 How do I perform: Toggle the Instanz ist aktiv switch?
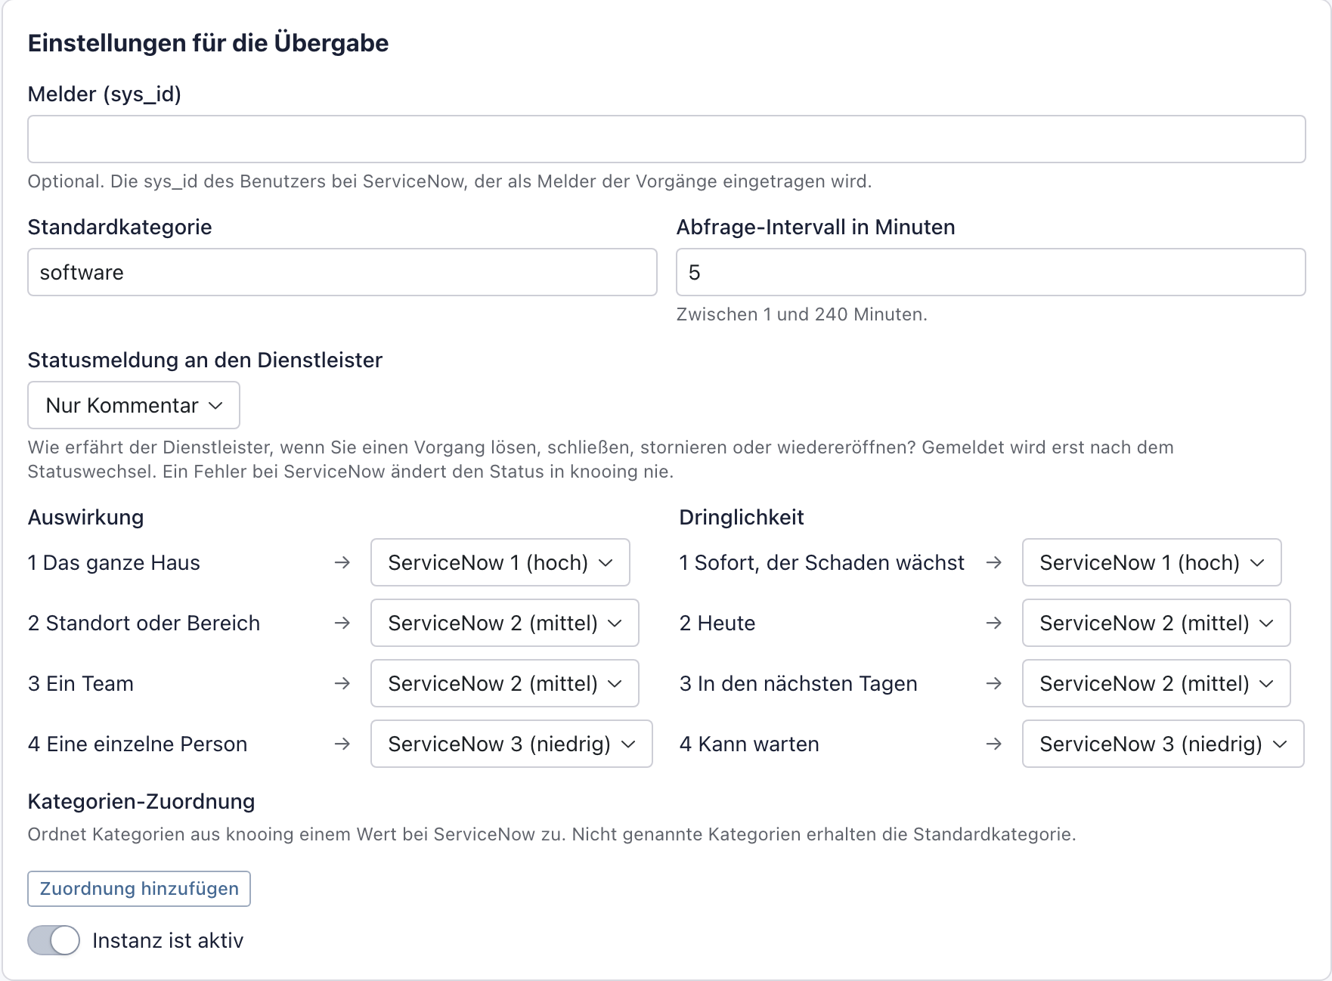54,940
